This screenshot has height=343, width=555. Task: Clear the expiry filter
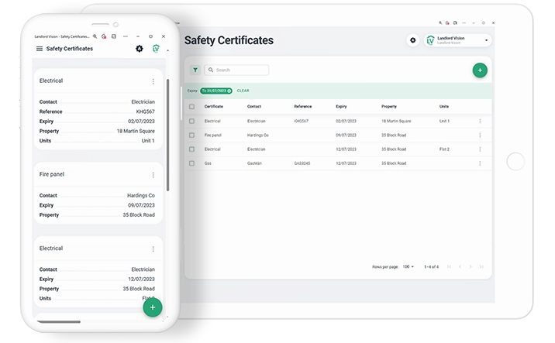click(x=243, y=91)
